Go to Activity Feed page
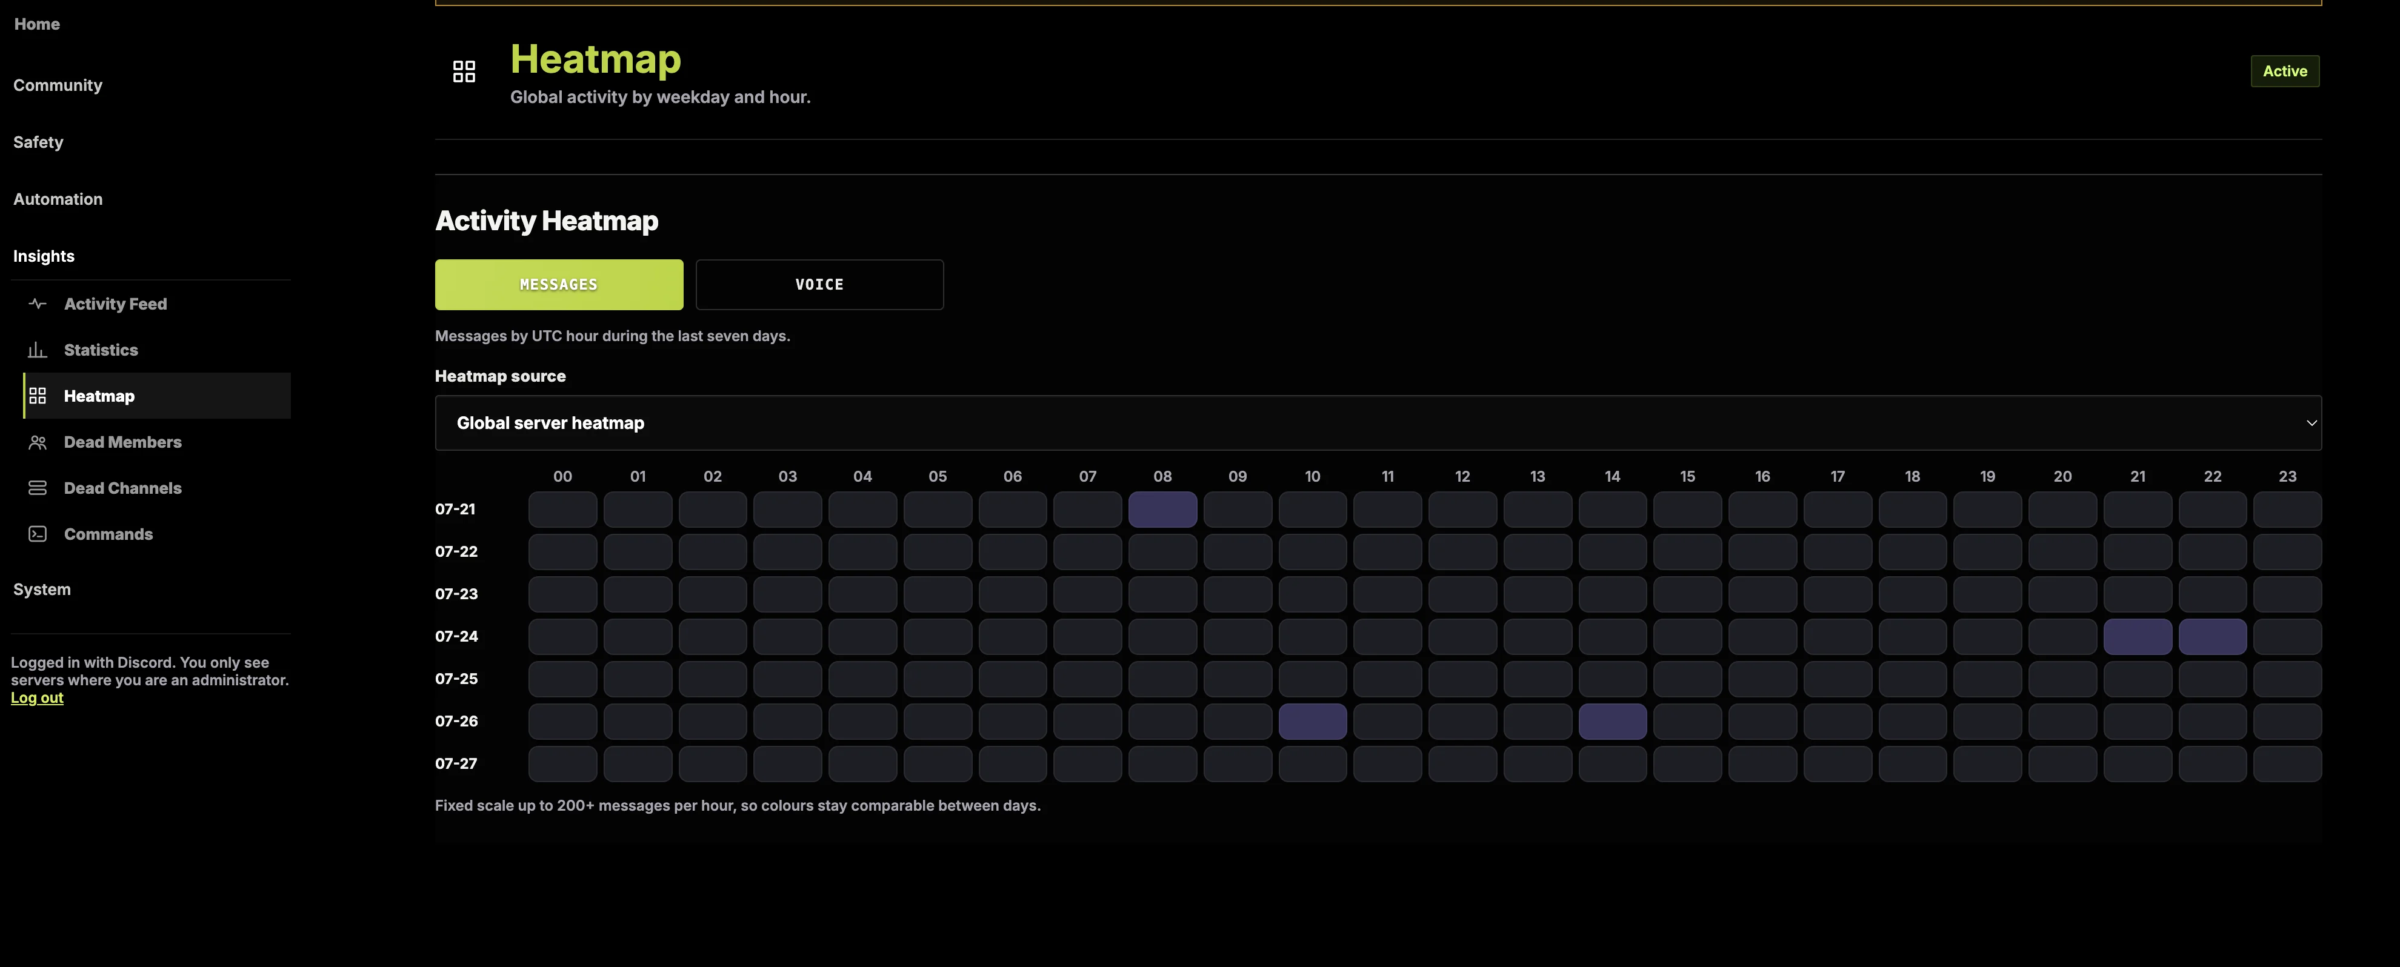The width and height of the screenshot is (2400, 967). (156, 304)
